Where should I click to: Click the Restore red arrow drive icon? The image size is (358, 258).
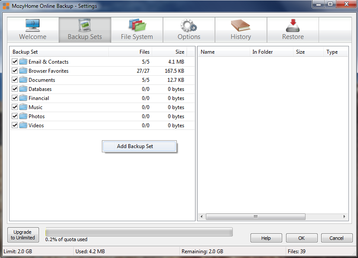tap(293, 25)
